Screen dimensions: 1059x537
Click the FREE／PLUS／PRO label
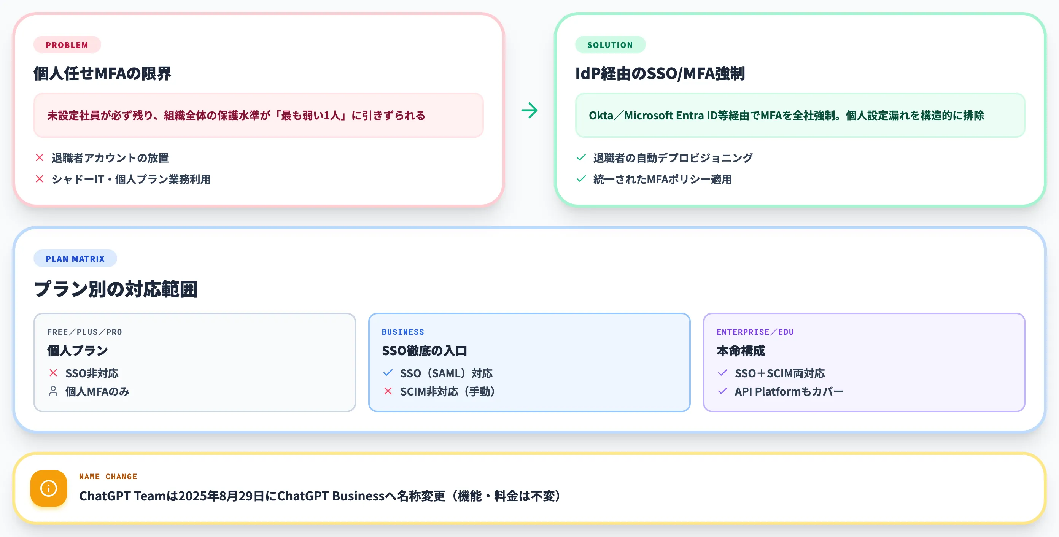click(84, 332)
